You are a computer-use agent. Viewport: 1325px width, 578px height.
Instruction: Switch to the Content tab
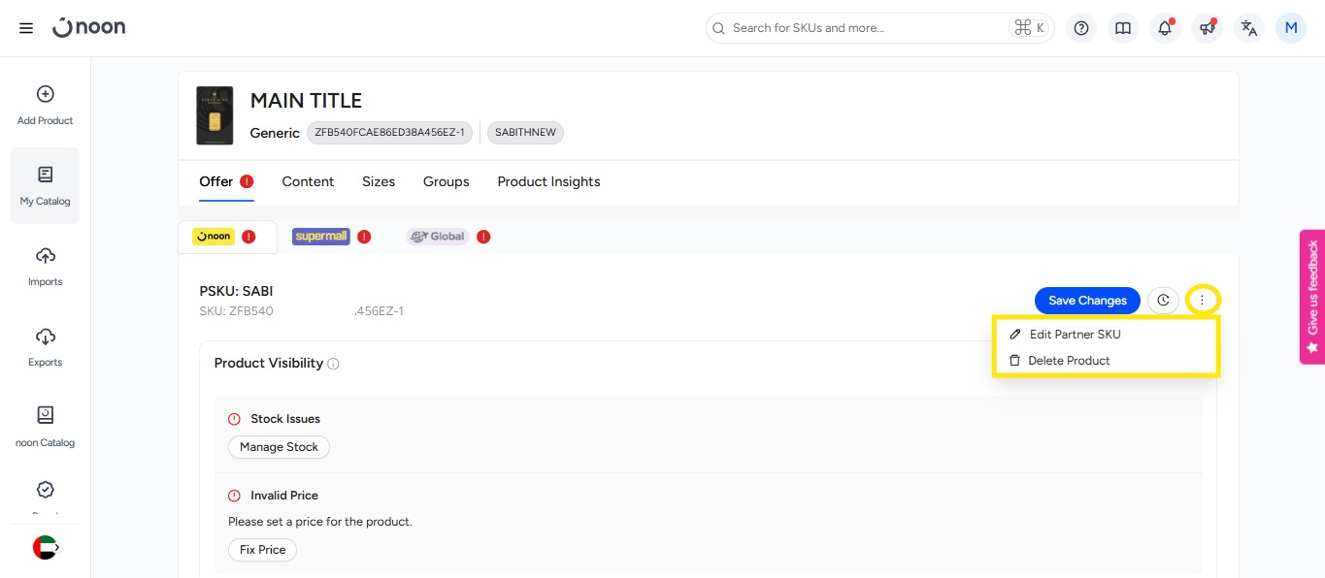(308, 181)
